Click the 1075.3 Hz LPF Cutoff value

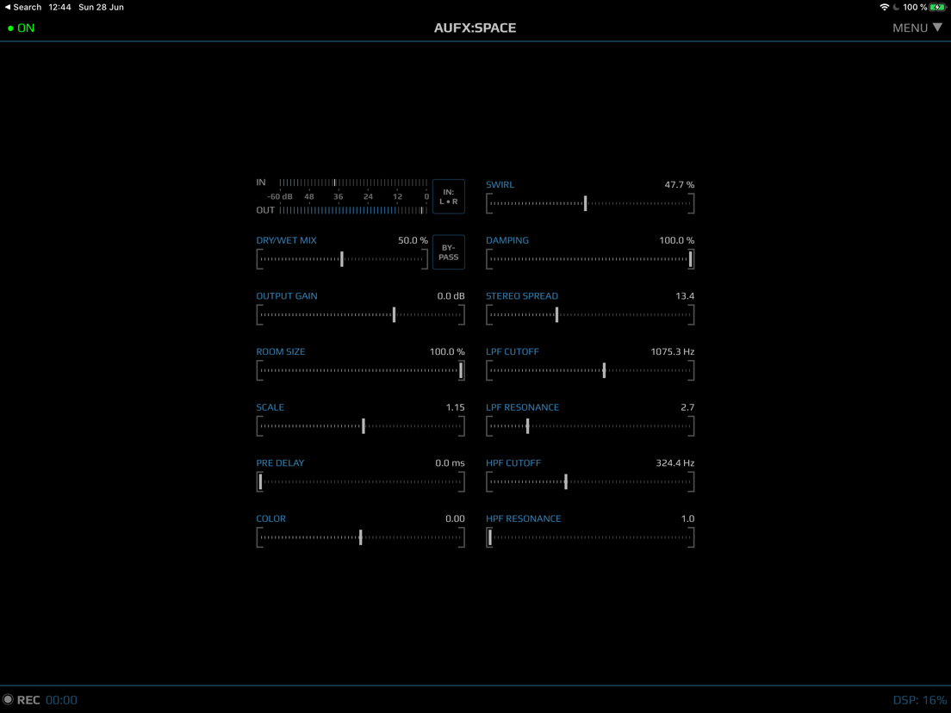(x=673, y=351)
